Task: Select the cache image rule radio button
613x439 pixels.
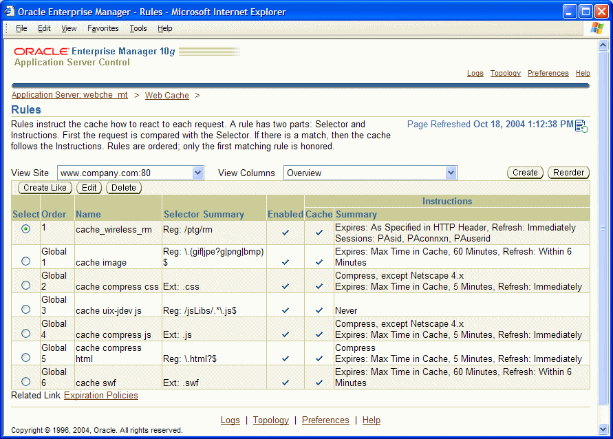Action: click(26, 261)
